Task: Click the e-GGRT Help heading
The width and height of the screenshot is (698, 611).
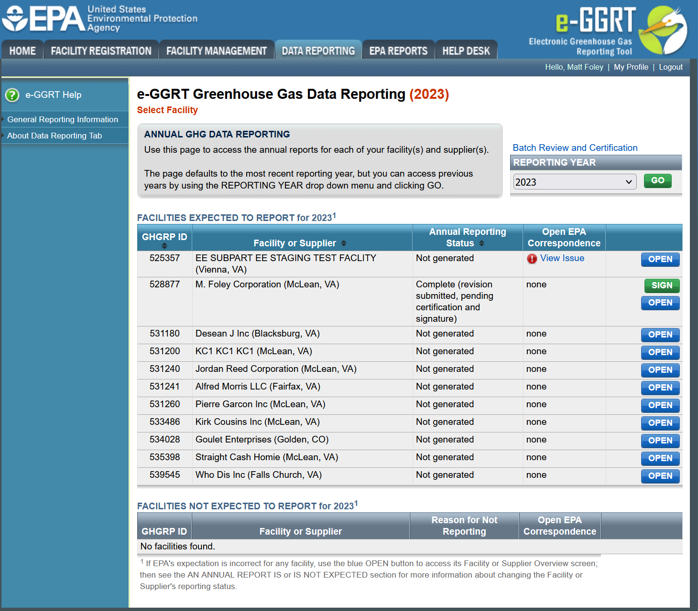Action: [54, 95]
